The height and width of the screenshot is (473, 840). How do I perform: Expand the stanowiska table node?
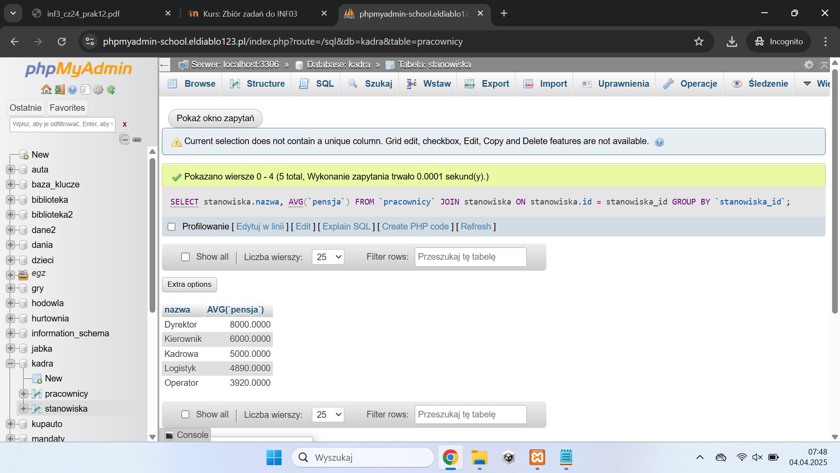pyautogui.click(x=24, y=409)
